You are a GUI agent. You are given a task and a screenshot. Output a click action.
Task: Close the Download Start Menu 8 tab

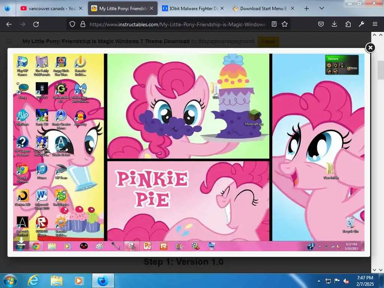click(292, 8)
